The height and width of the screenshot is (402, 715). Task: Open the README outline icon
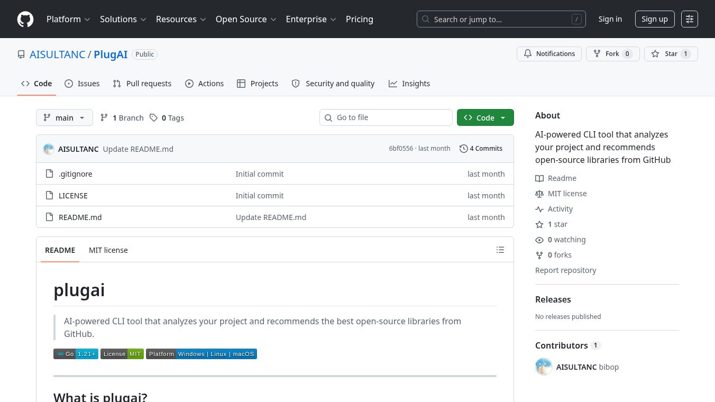(x=500, y=250)
